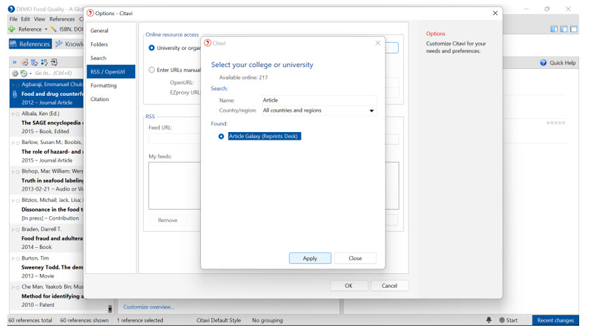Image resolution: width=589 pixels, height=333 pixels.
Task: Click the blue Quick Help question mark icon
Action: [x=543, y=63]
